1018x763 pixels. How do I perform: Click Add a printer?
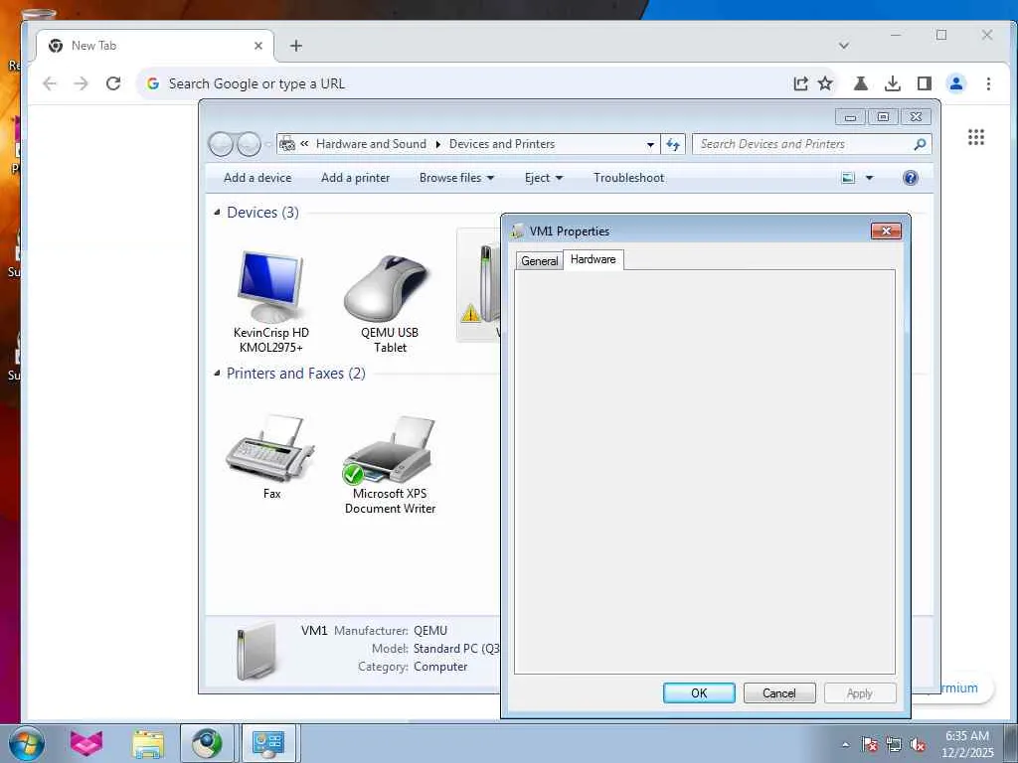[355, 178]
